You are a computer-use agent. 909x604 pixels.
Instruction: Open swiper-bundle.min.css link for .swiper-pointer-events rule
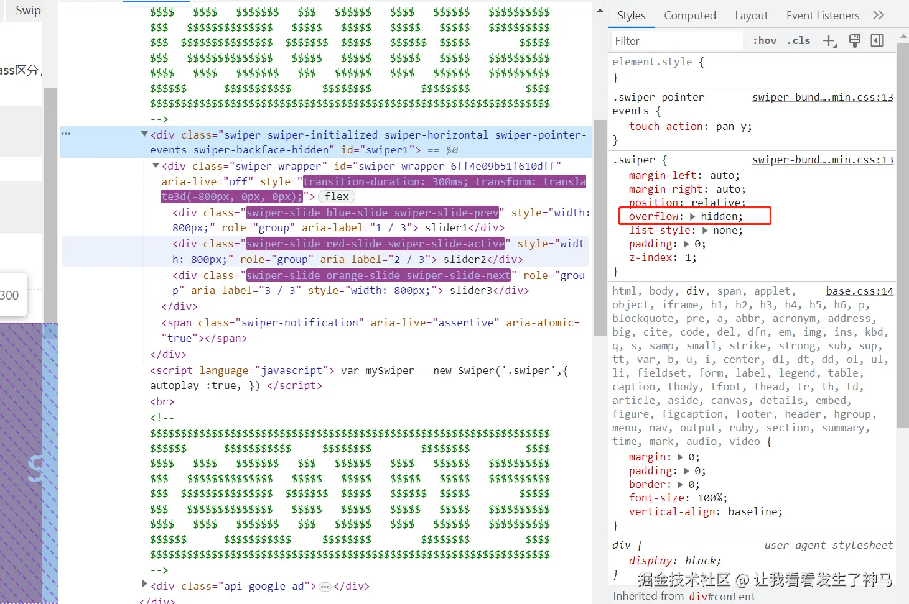823,98
